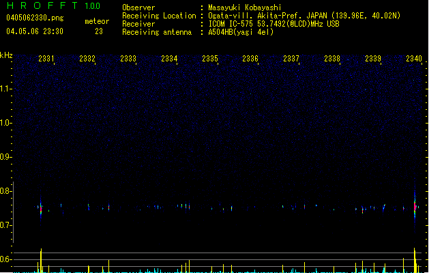Image resolution: width=429 pixels, height=273 pixels.
Task: Click the time marker 2340
Action: point(414,59)
